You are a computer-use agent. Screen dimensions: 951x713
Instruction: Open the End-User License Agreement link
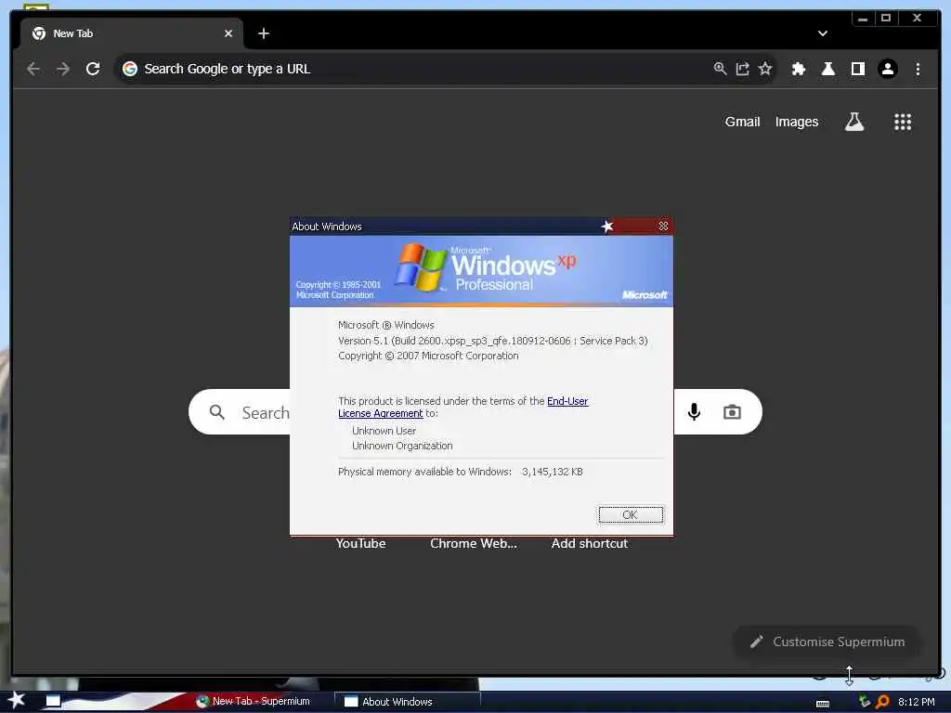[463, 407]
